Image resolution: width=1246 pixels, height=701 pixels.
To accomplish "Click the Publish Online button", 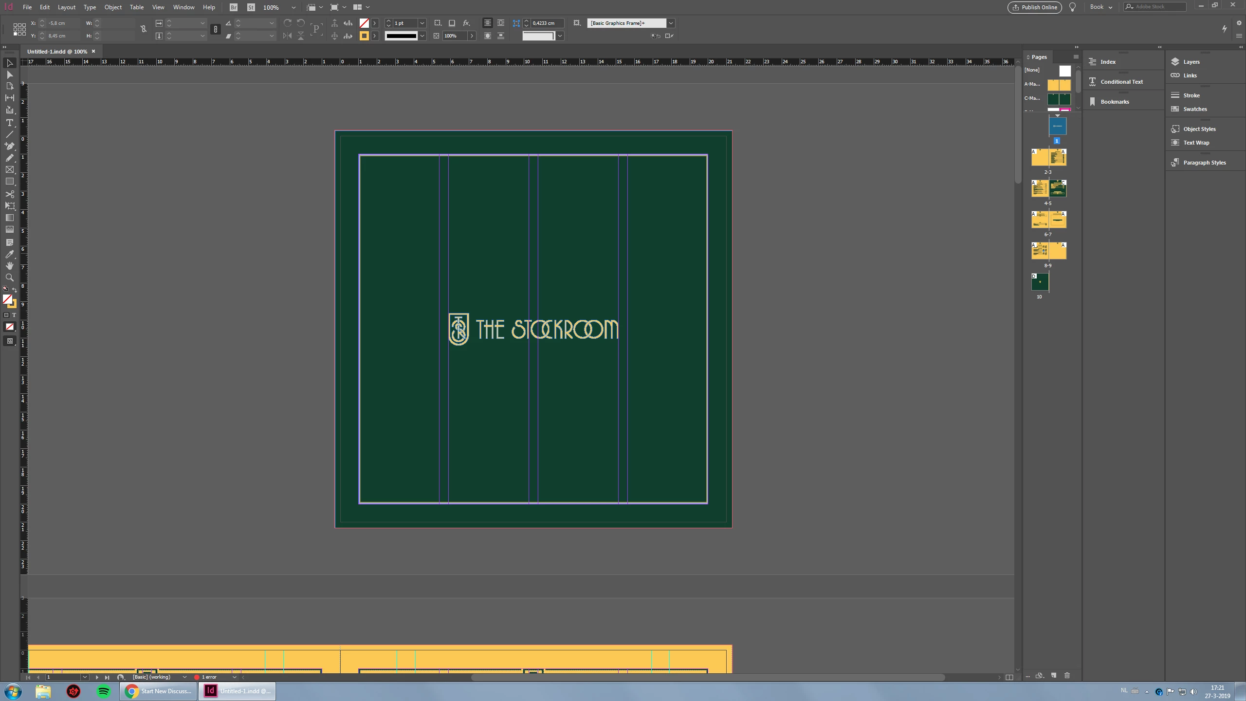I will pyautogui.click(x=1034, y=7).
